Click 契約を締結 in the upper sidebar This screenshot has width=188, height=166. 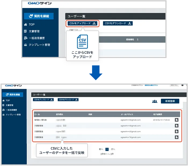(x=39, y=16)
